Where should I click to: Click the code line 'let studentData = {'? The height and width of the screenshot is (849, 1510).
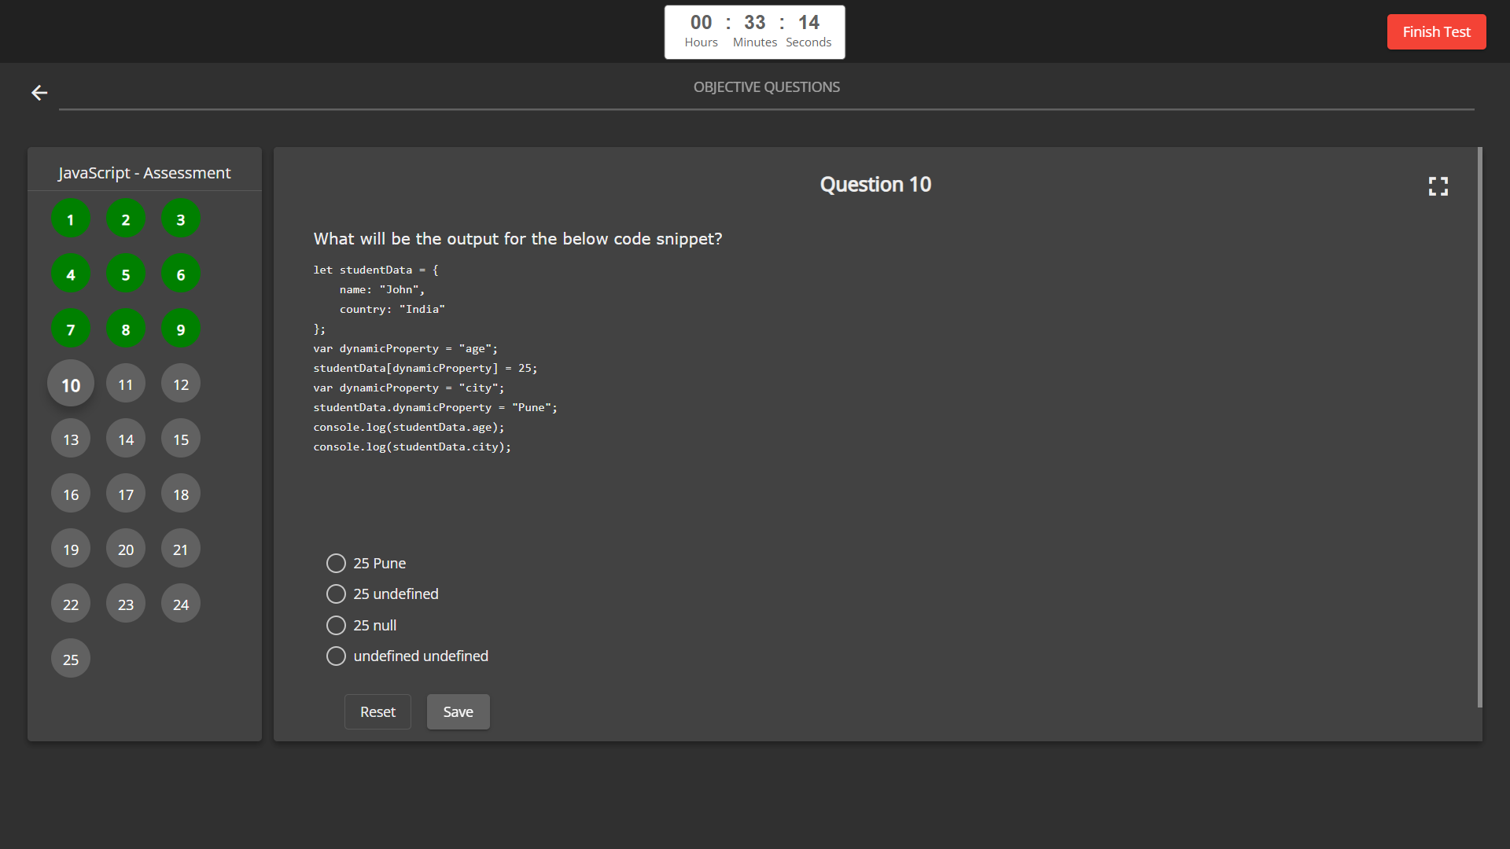click(376, 270)
